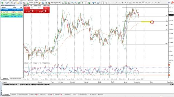Screen dimensions: 174x97
Task: Open the chart periods clock icon
Action: [x=94, y=3]
